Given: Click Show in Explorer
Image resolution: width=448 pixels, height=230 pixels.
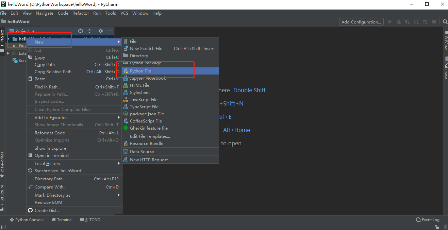Looking at the screenshot, I should 74,148.
